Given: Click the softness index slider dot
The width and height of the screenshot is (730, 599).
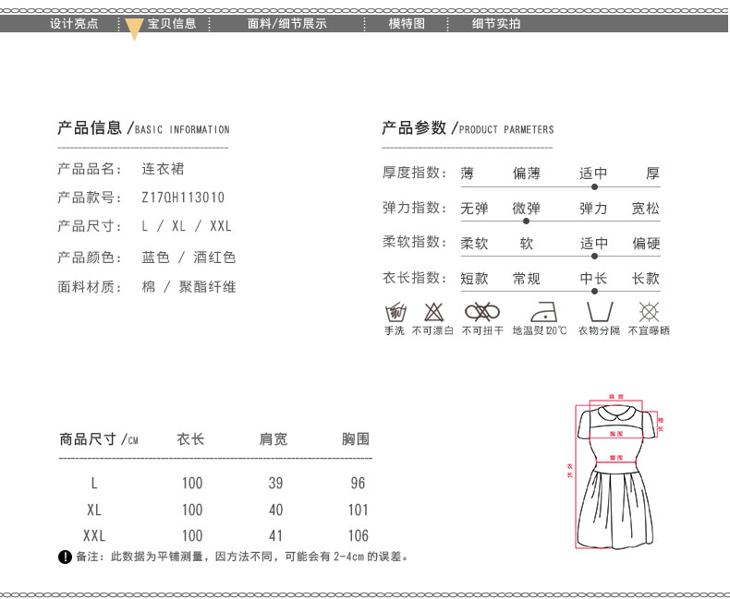Looking at the screenshot, I should 593,256.
